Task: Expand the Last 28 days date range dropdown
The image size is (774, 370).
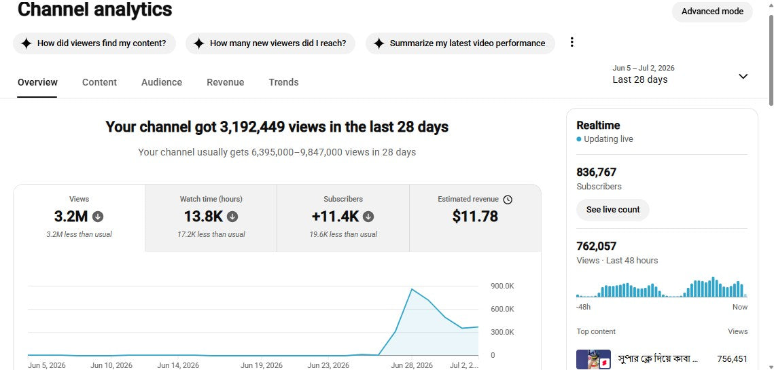Action: pos(680,75)
